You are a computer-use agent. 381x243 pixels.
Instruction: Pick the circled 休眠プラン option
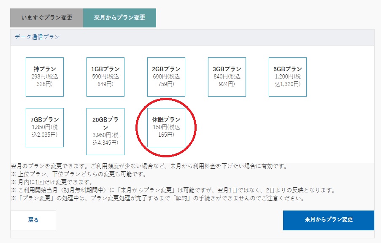pos(166,127)
